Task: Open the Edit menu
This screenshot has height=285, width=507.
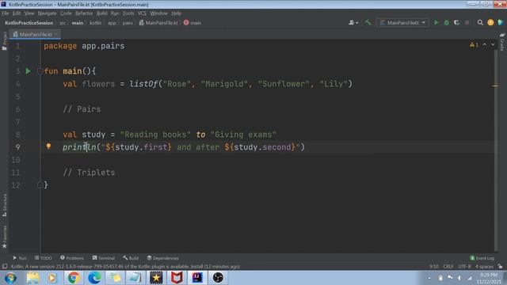Action: (x=17, y=13)
